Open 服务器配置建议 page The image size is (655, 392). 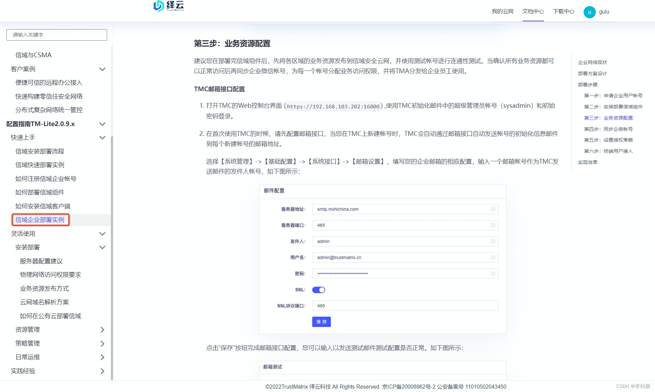point(41,261)
